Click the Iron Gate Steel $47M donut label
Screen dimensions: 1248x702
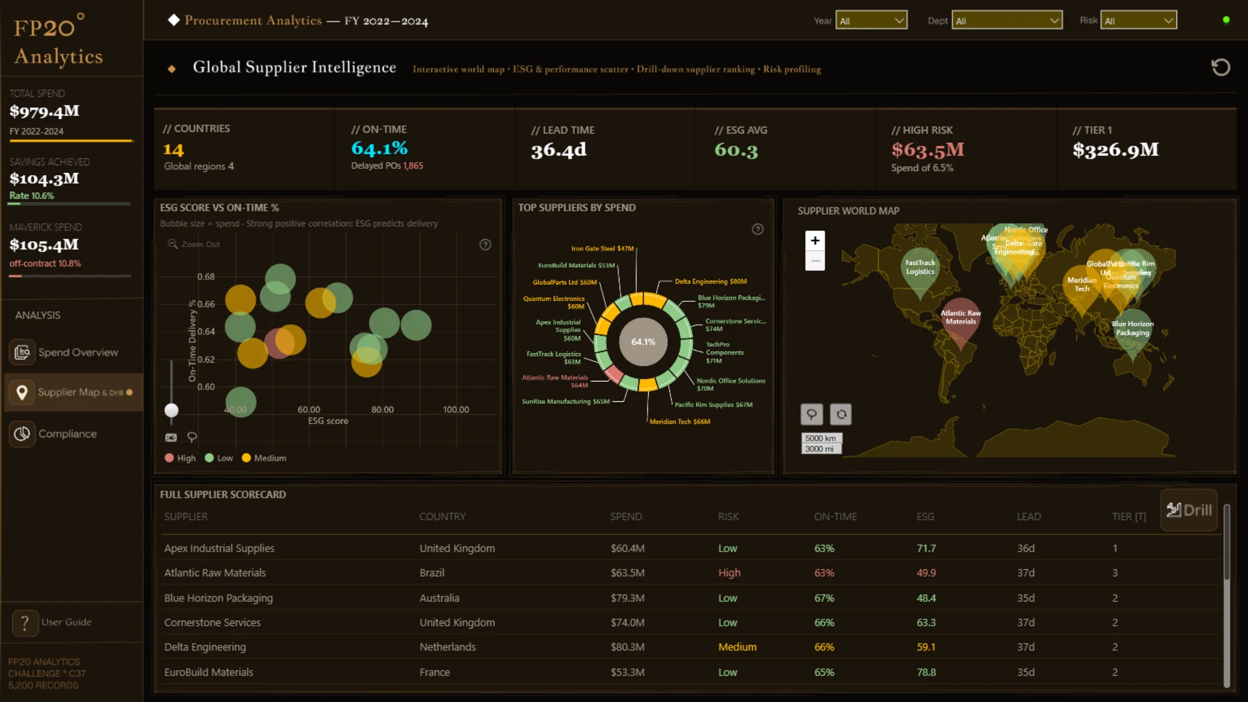(x=603, y=248)
